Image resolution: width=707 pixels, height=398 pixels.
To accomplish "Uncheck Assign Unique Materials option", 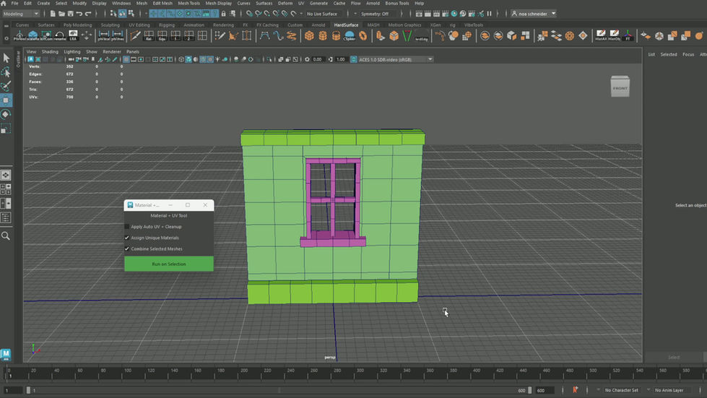I will click(x=127, y=238).
